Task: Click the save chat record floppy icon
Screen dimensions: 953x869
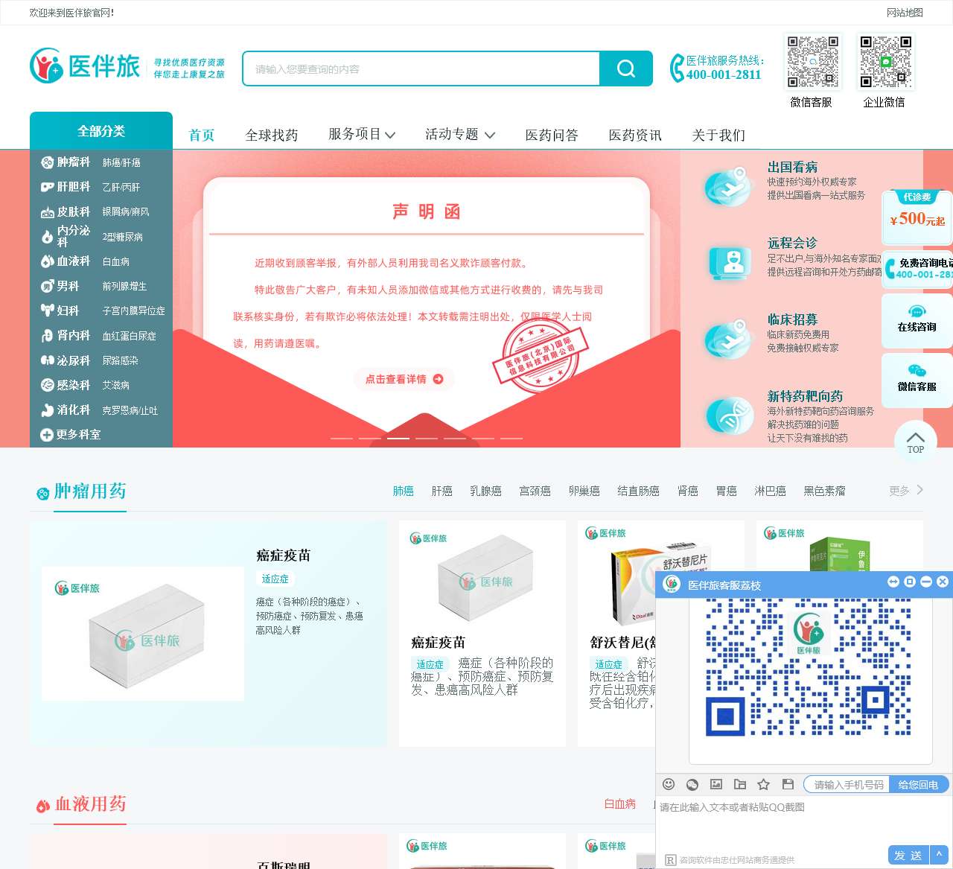Action: 787,784
